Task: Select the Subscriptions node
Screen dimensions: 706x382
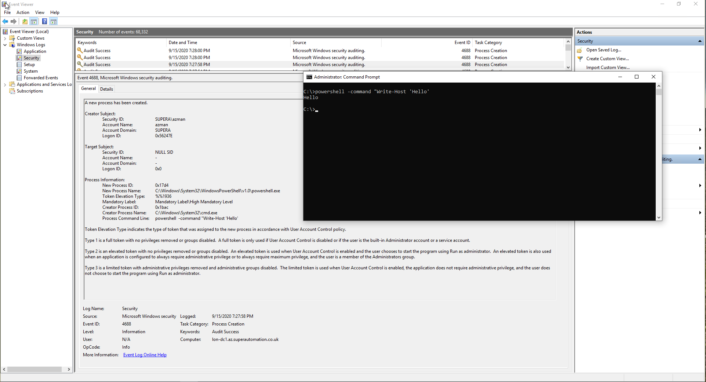Action: coord(30,91)
